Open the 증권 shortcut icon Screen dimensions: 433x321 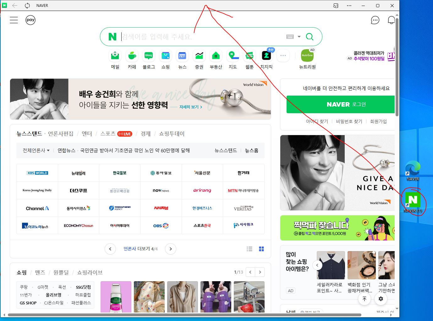(x=199, y=56)
